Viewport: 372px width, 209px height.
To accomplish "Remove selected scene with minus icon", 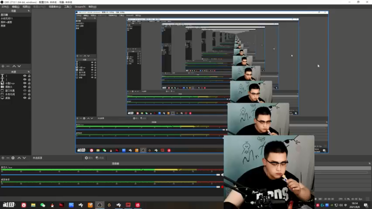I will pyautogui.click(x=8, y=66).
